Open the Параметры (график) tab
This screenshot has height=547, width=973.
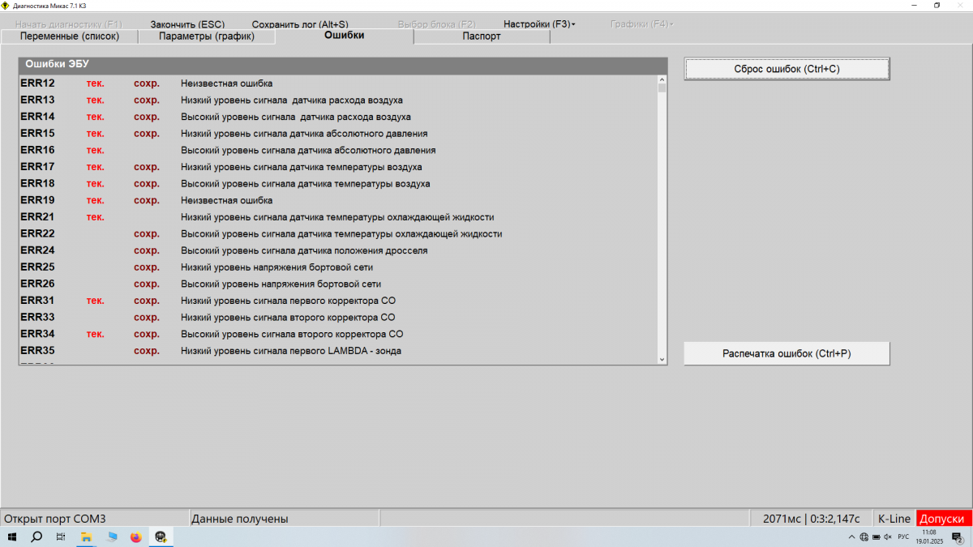click(207, 36)
